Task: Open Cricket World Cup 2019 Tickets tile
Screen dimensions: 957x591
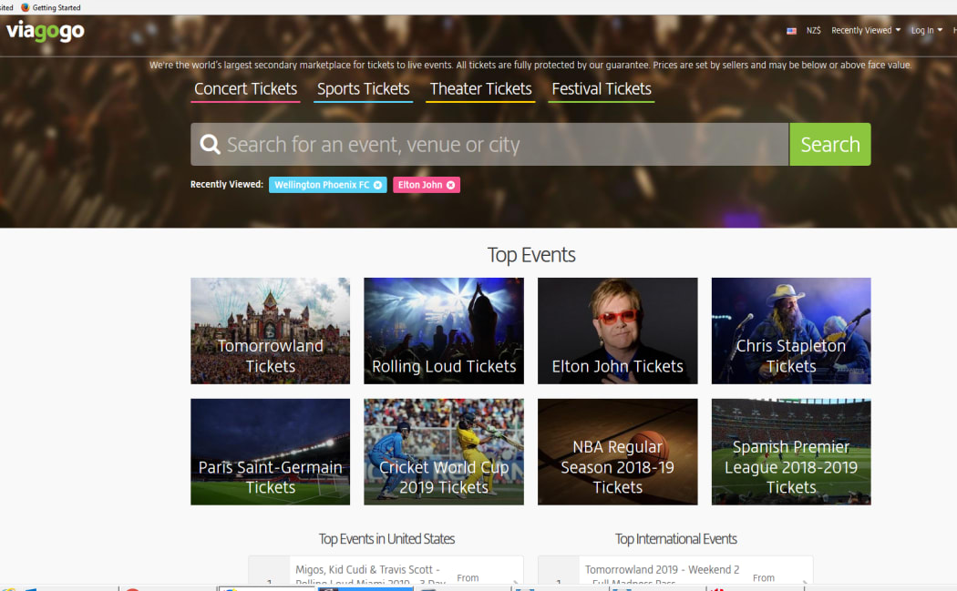Action: [x=444, y=452]
